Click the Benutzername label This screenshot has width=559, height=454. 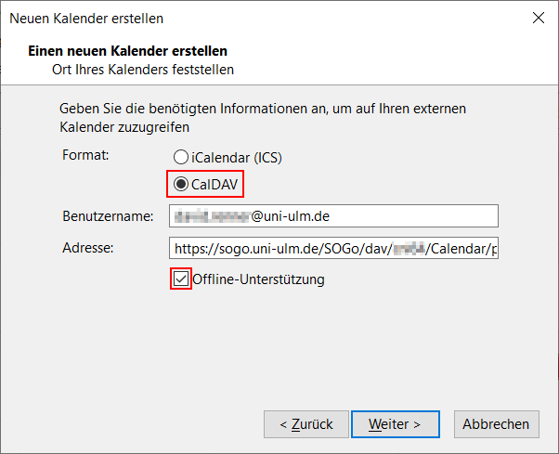coord(107,216)
